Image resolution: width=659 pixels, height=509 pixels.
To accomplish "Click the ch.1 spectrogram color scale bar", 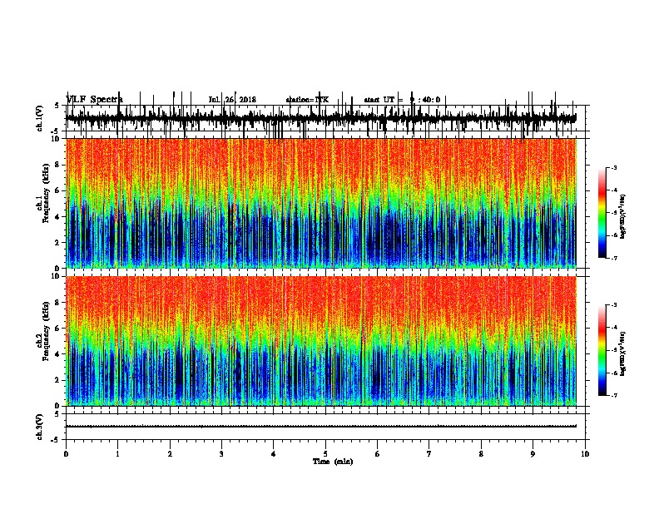I will [602, 213].
